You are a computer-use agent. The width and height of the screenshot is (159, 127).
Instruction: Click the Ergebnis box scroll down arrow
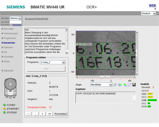click(x=134, y=102)
